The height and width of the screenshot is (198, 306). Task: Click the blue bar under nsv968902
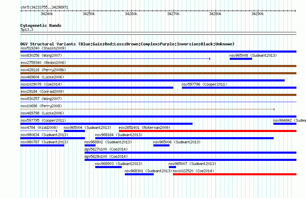click(90, 145)
